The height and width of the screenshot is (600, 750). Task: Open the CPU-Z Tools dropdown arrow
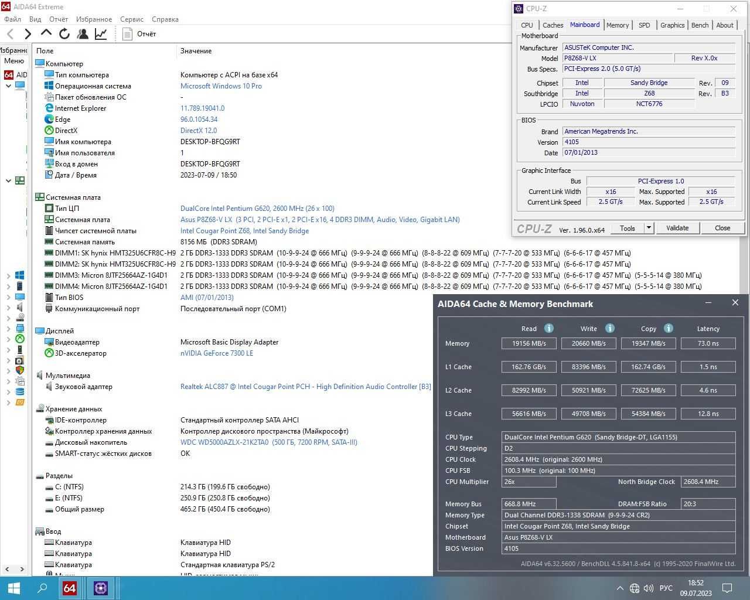click(x=649, y=228)
